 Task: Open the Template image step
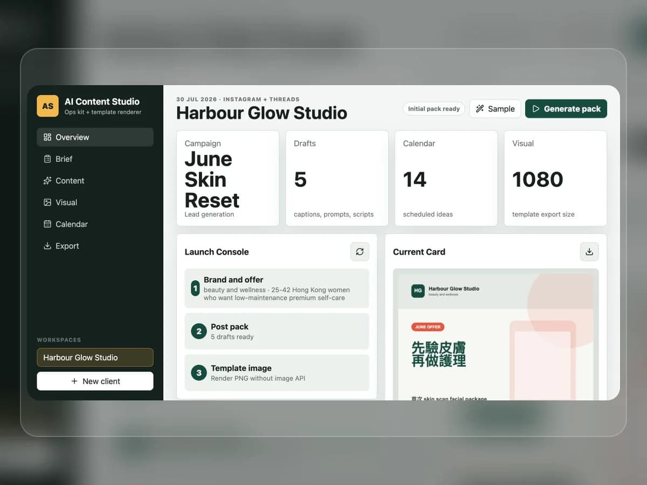pyautogui.click(x=277, y=373)
